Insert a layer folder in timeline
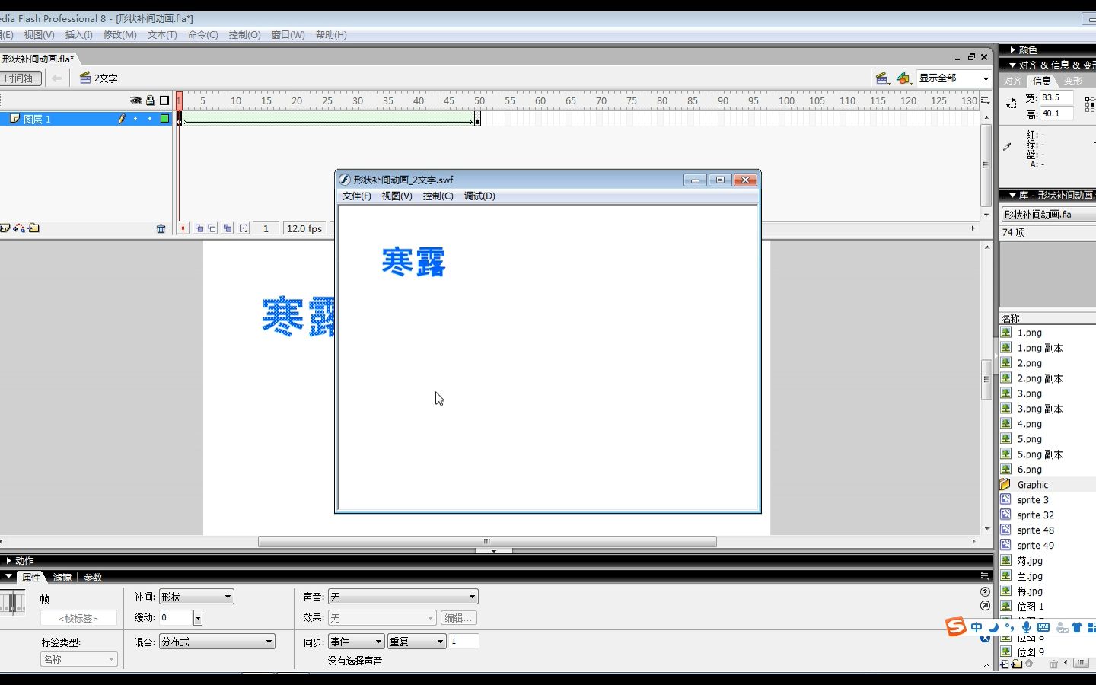This screenshot has height=685, width=1096. [x=33, y=228]
